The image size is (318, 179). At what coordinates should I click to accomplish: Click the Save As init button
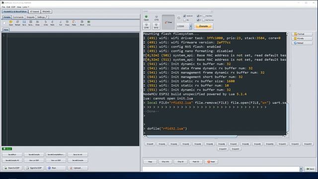coord(78,155)
